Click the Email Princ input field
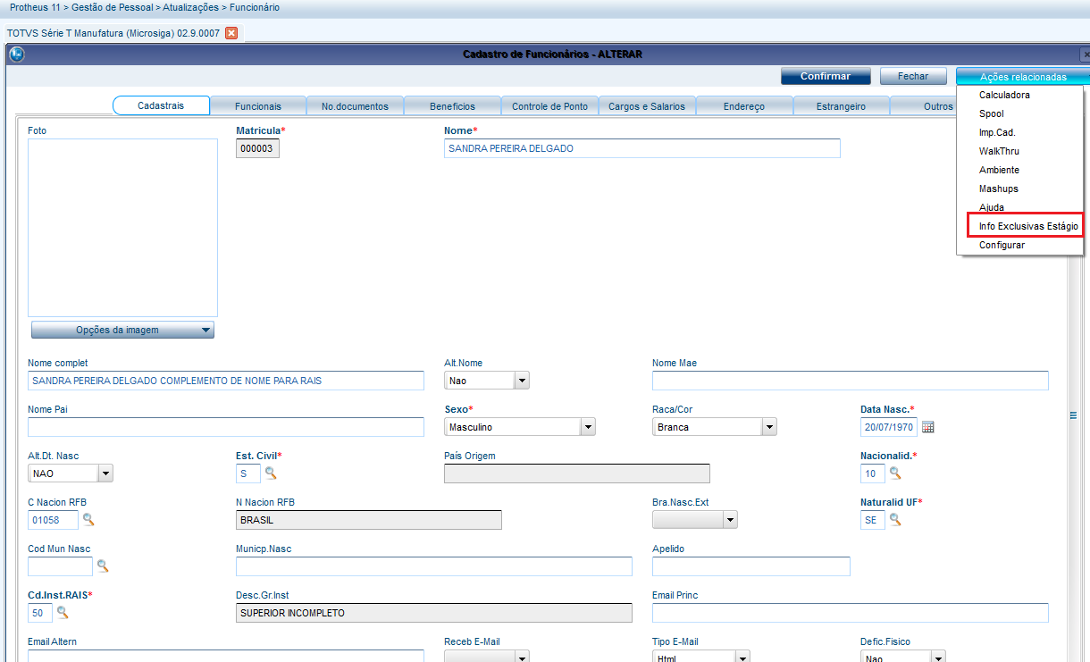This screenshot has width=1090, height=662. tap(851, 613)
